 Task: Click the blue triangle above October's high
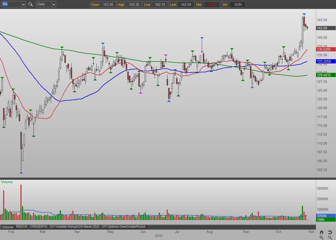(304, 14)
